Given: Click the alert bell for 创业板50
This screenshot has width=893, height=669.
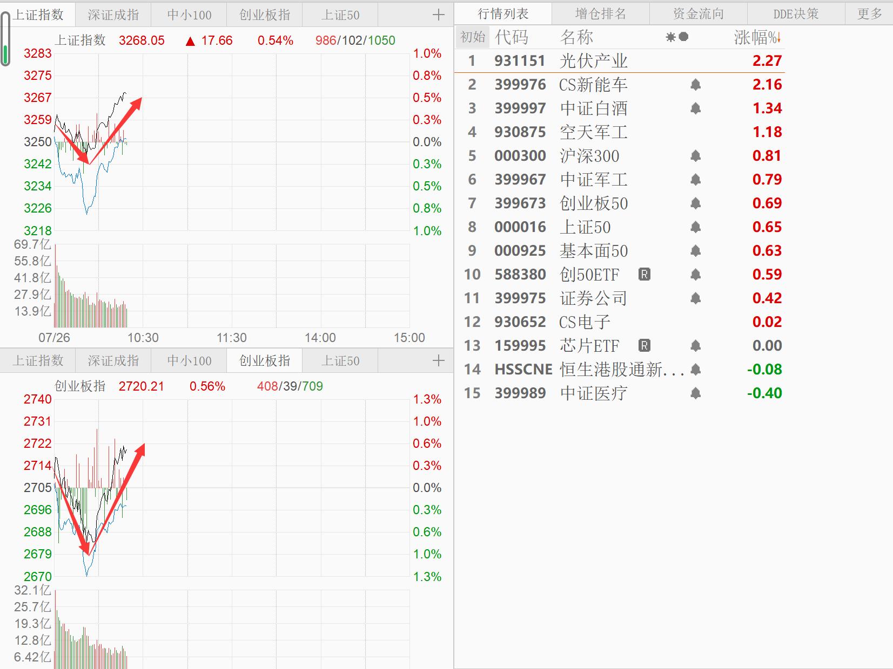Looking at the screenshot, I should pos(696,203).
